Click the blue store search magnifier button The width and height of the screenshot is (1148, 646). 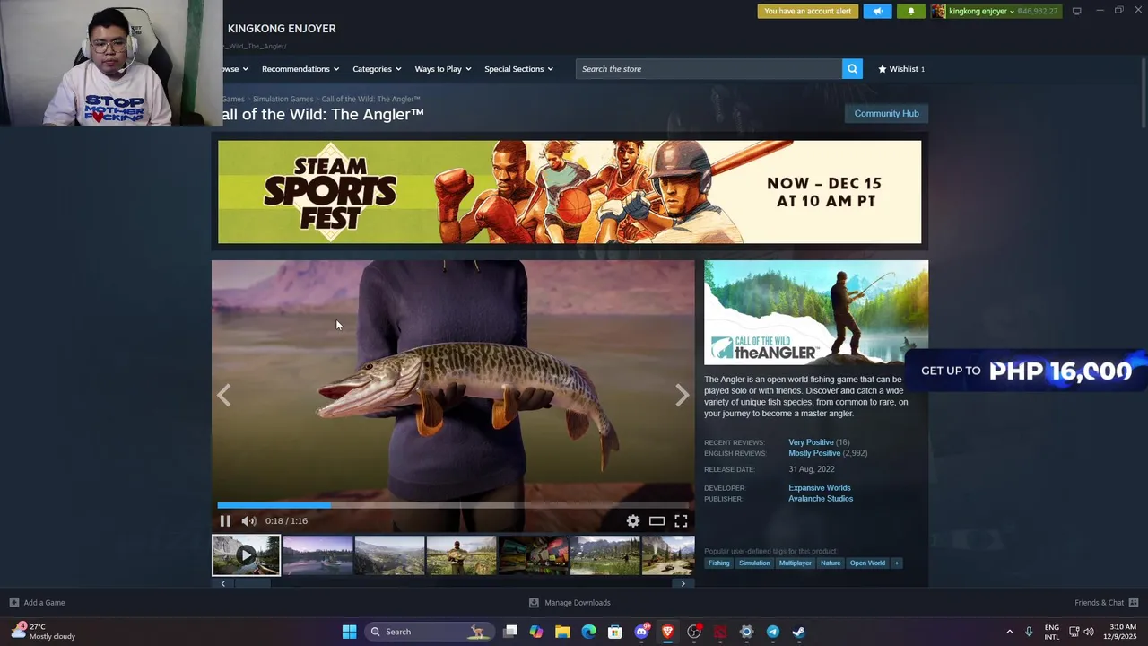(x=852, y=69)
